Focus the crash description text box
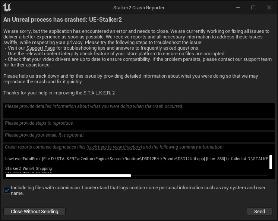 click(139, 110)
